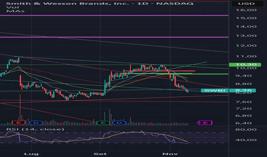This screenshot has width=267, height=157.
Task: Select the MAs indicator label
Action: [x=15, y=11]
